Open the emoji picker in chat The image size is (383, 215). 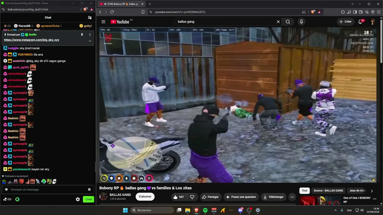(x=89, y=190)
